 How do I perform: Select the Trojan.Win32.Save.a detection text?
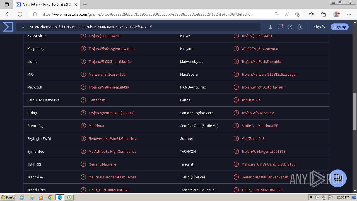[258, 113]
